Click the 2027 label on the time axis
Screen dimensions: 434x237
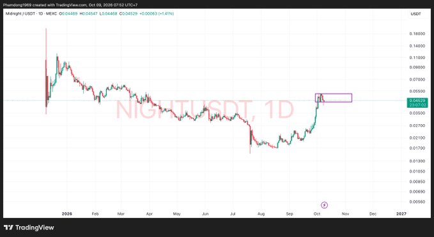point(401,214)
